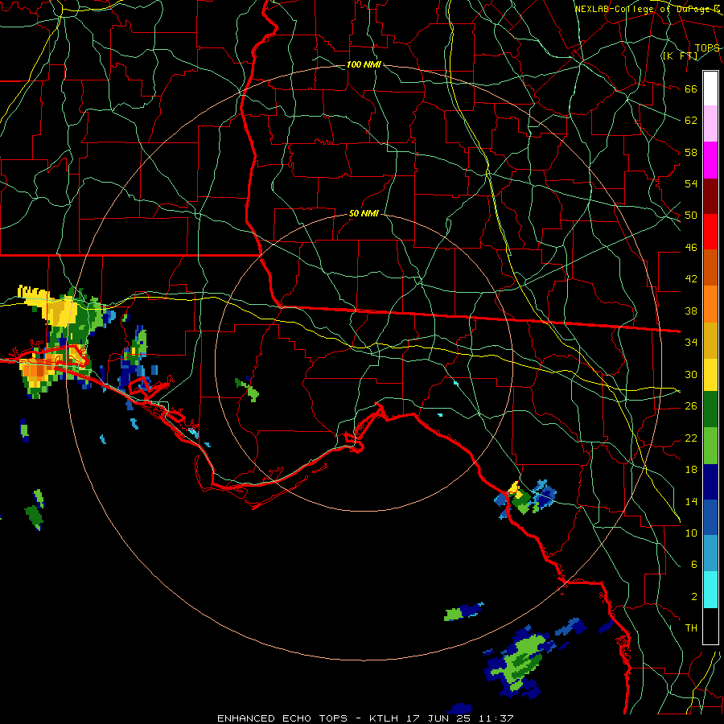Viewport: 724px width, 724px height.
Task: Choose the dark orange legend band beside 42
Action: [710, 268]
